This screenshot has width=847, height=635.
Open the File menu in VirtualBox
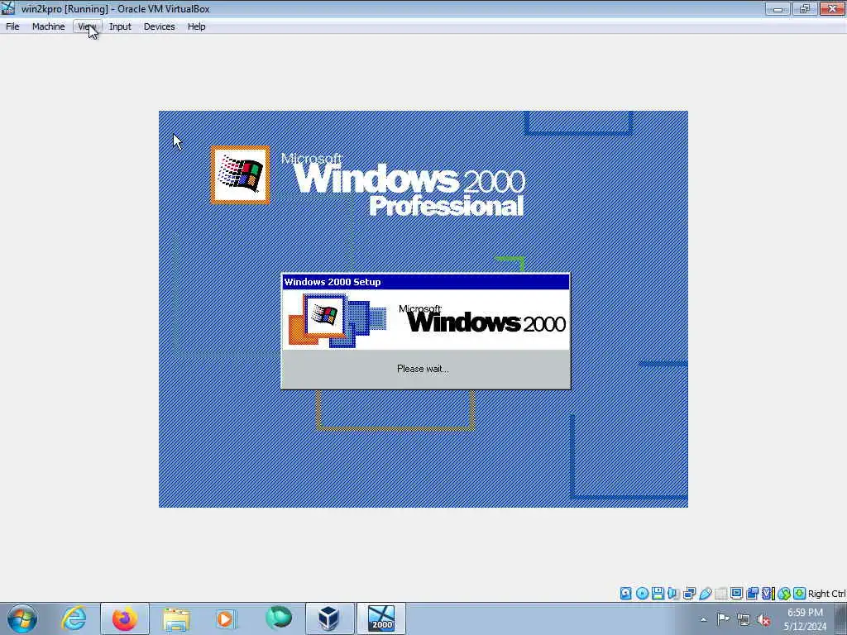point(12,26)
